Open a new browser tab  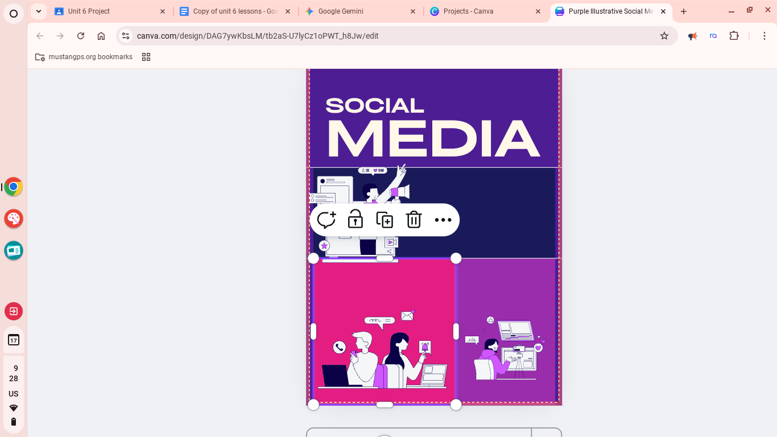pos(684,11)
